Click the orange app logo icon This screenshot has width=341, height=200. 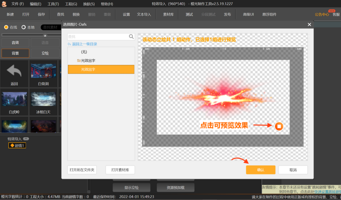point(4,4)
